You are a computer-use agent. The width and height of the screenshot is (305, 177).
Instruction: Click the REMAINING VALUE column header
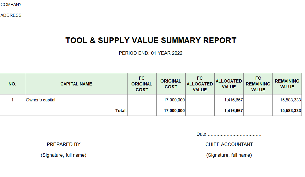(x=287, y=84)
